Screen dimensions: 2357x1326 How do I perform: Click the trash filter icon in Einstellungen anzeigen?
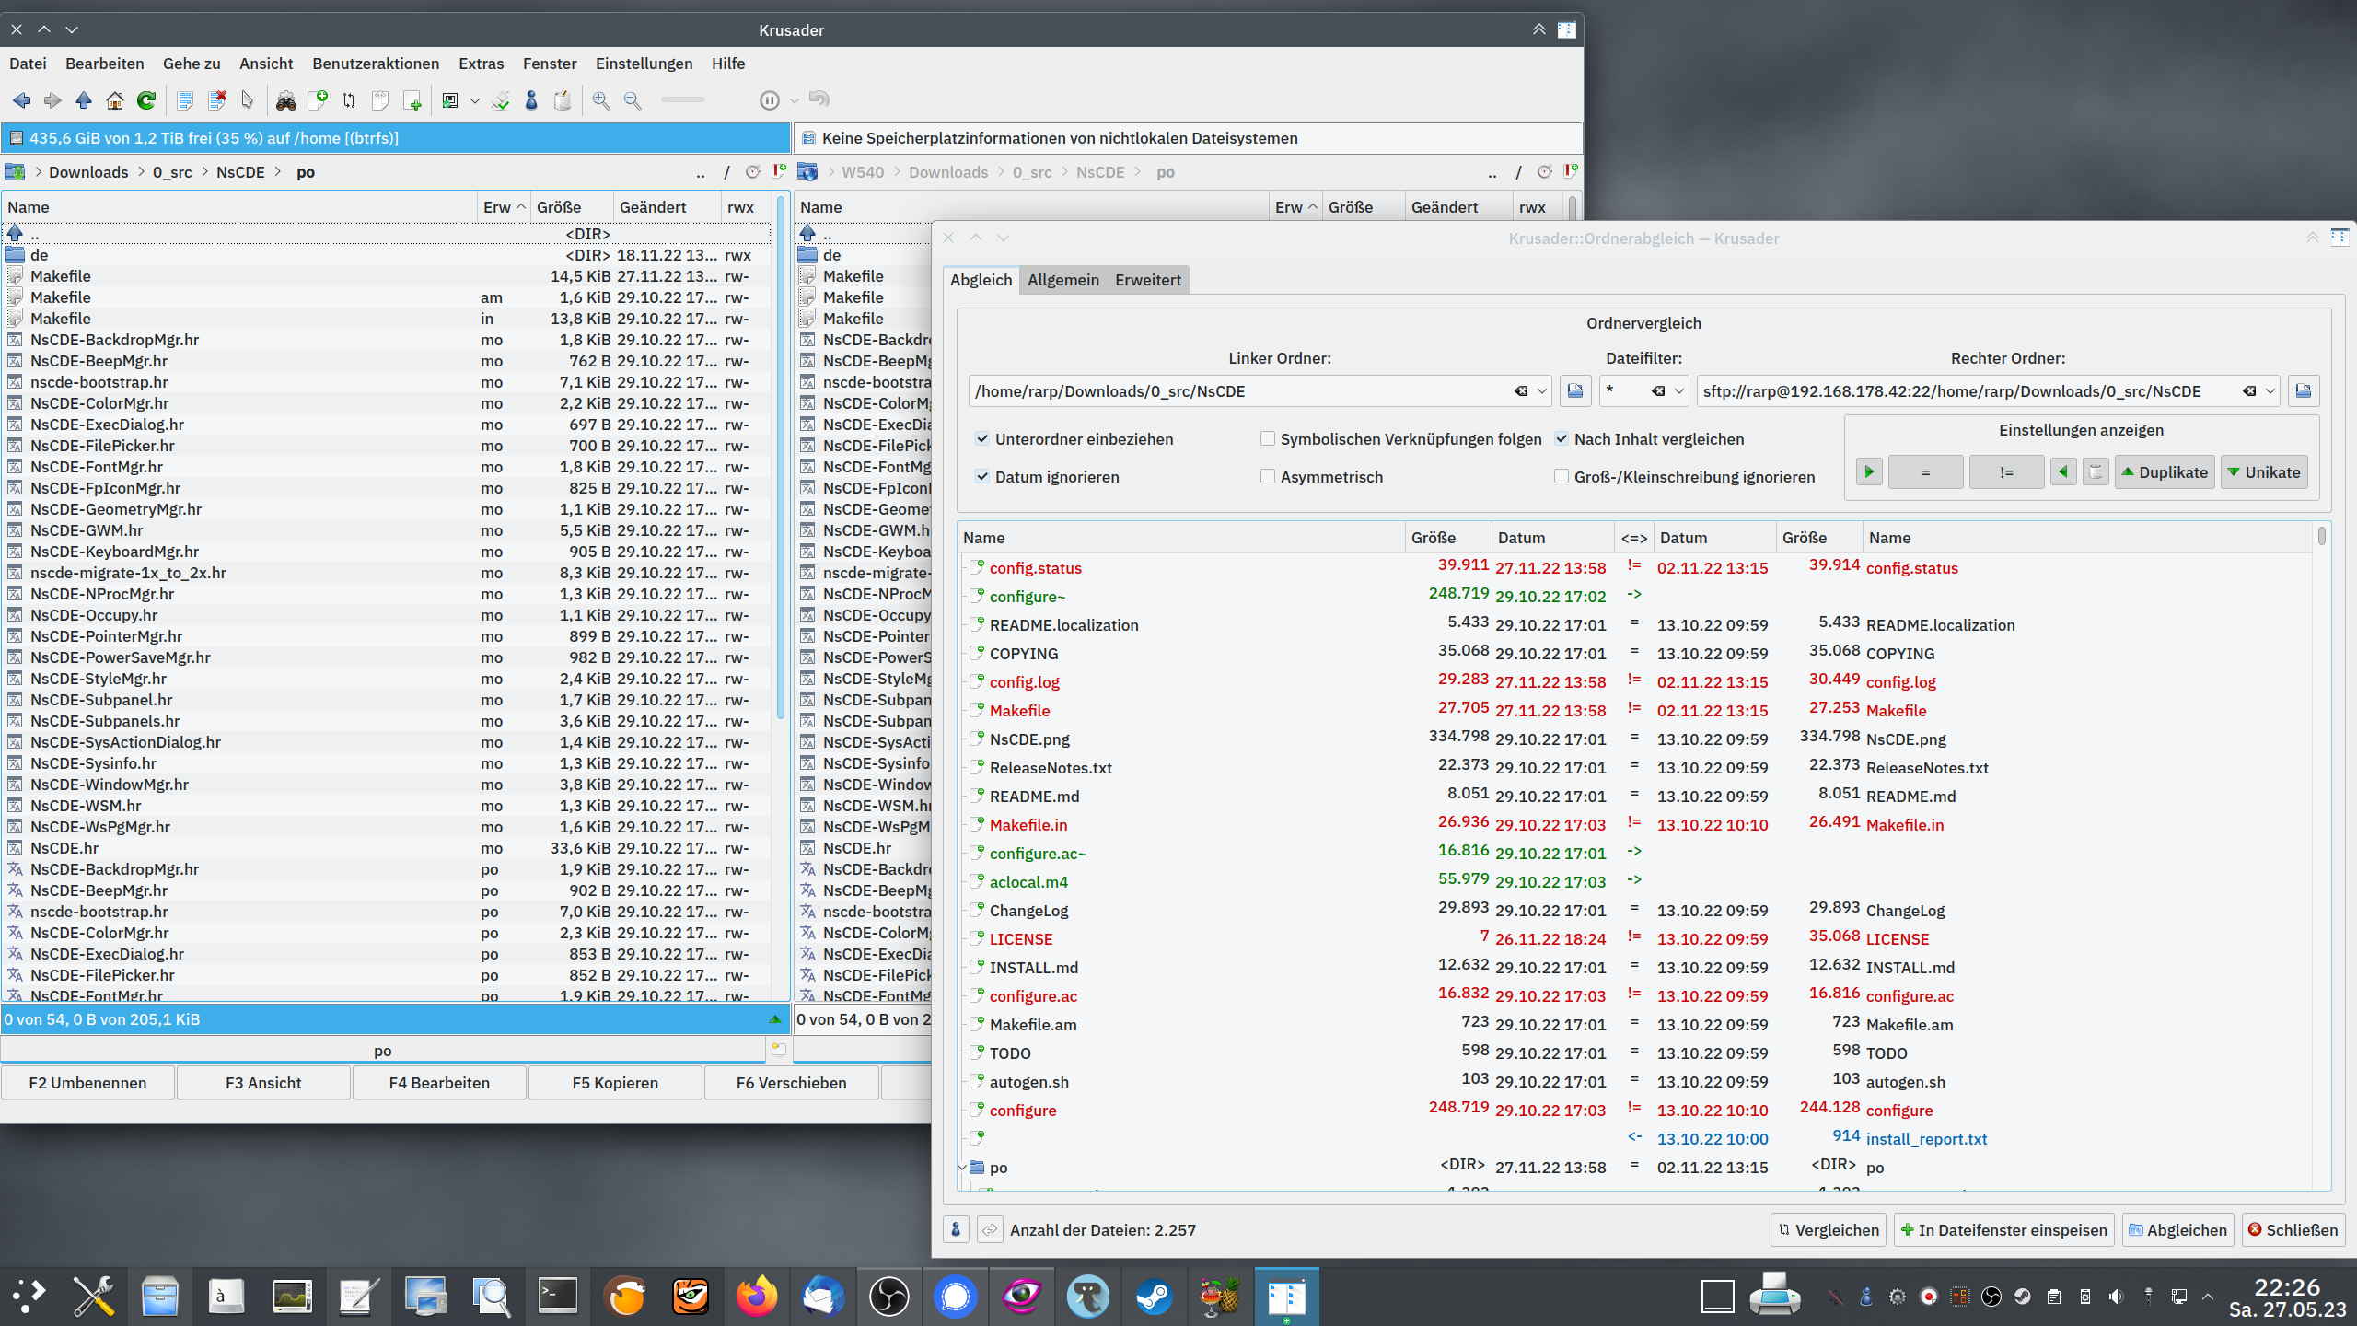click(x=2096, y=471)
